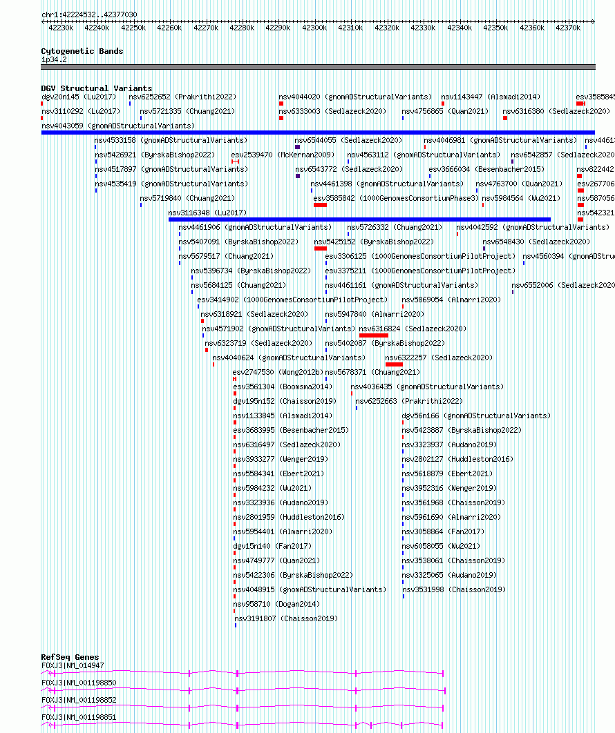The image size is (615, 733).
Task: Click esv3666034 (Besenbacher2015) label
Action: pyautogui.click(x=486, y=169)
